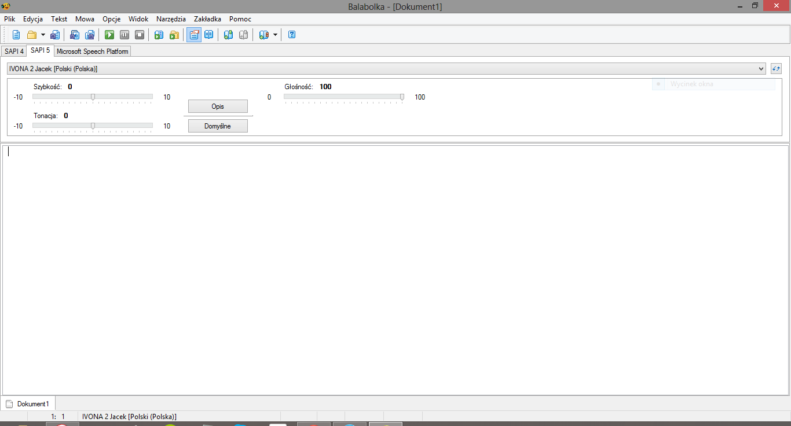Click the cursor position 1: 1 in status bar
This screenshot has width=791, height=426.
point(58,417)
